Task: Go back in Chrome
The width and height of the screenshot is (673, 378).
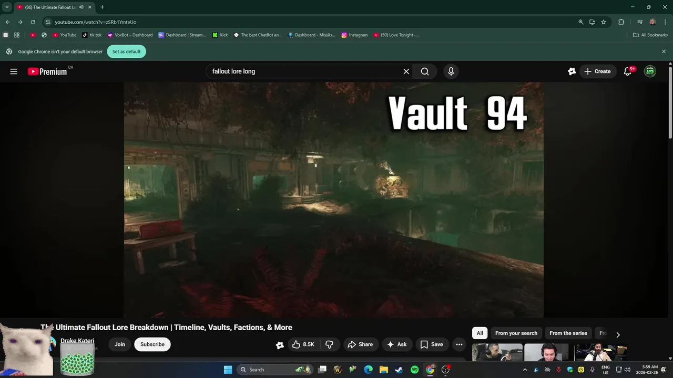Action: click(7, 22)
